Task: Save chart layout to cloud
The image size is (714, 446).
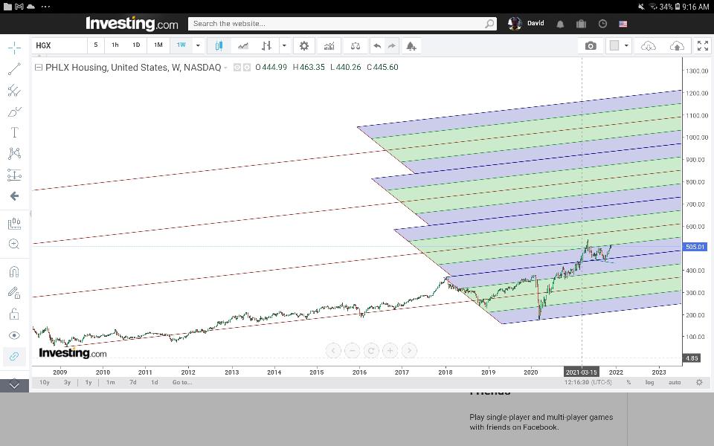Action: (x=677, y=45)
